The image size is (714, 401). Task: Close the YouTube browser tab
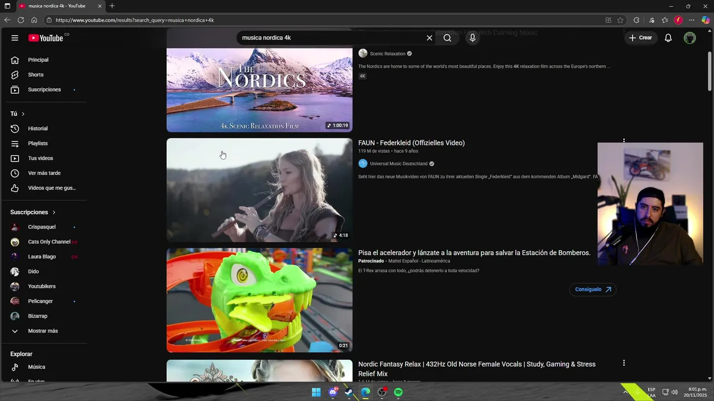(100, 6)
